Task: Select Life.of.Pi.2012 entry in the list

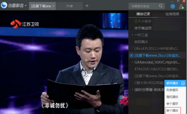Action: click(x=156, y=49)
